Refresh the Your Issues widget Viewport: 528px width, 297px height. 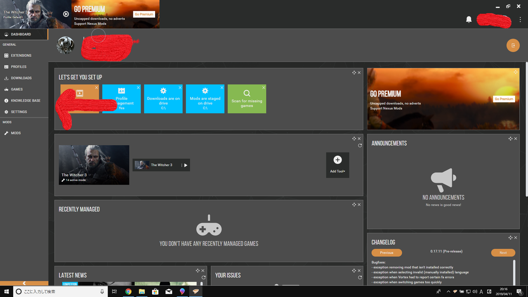pyautogui.click(x=360, y=278)
